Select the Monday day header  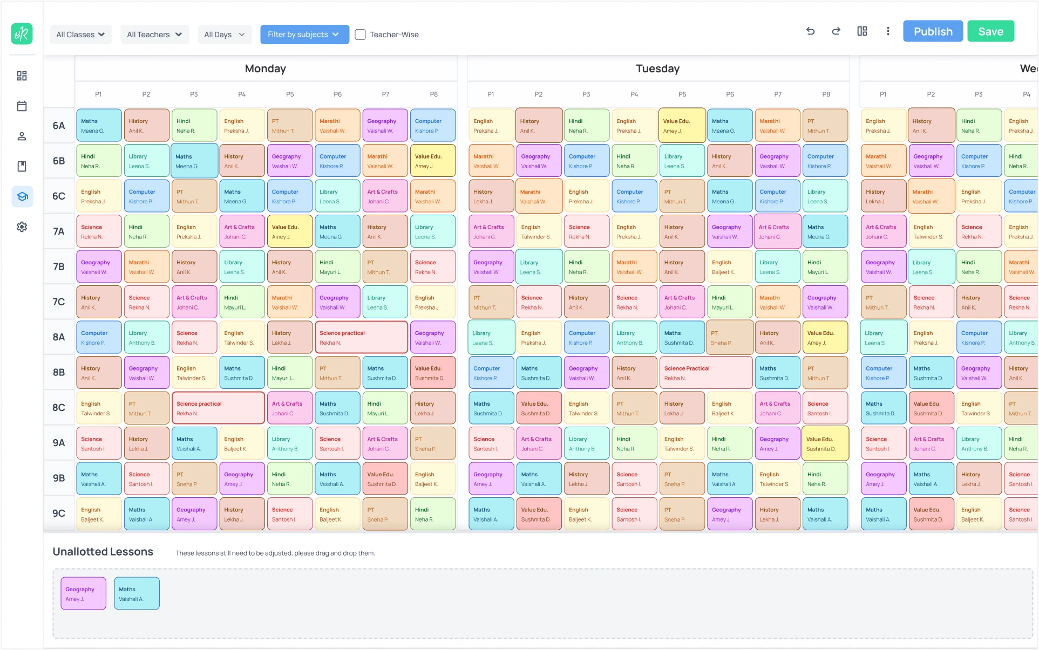(266, 69)
